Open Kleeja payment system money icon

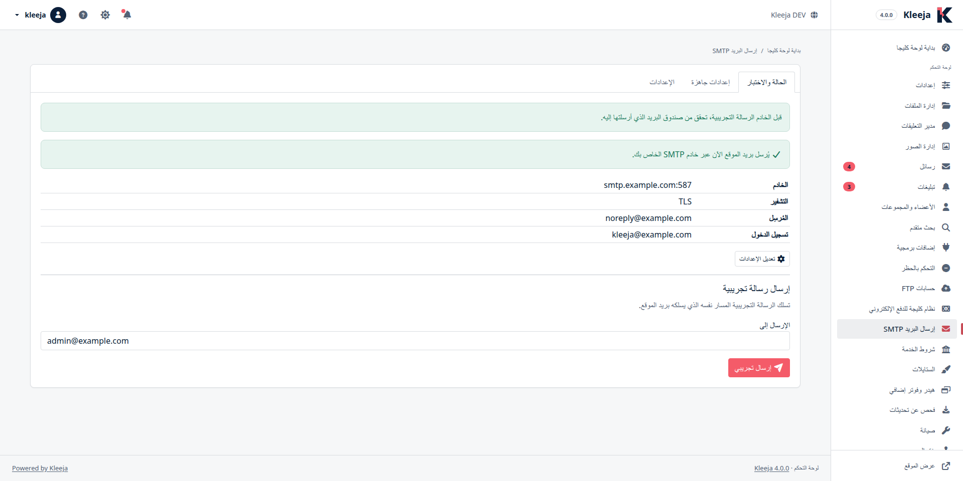946,309
